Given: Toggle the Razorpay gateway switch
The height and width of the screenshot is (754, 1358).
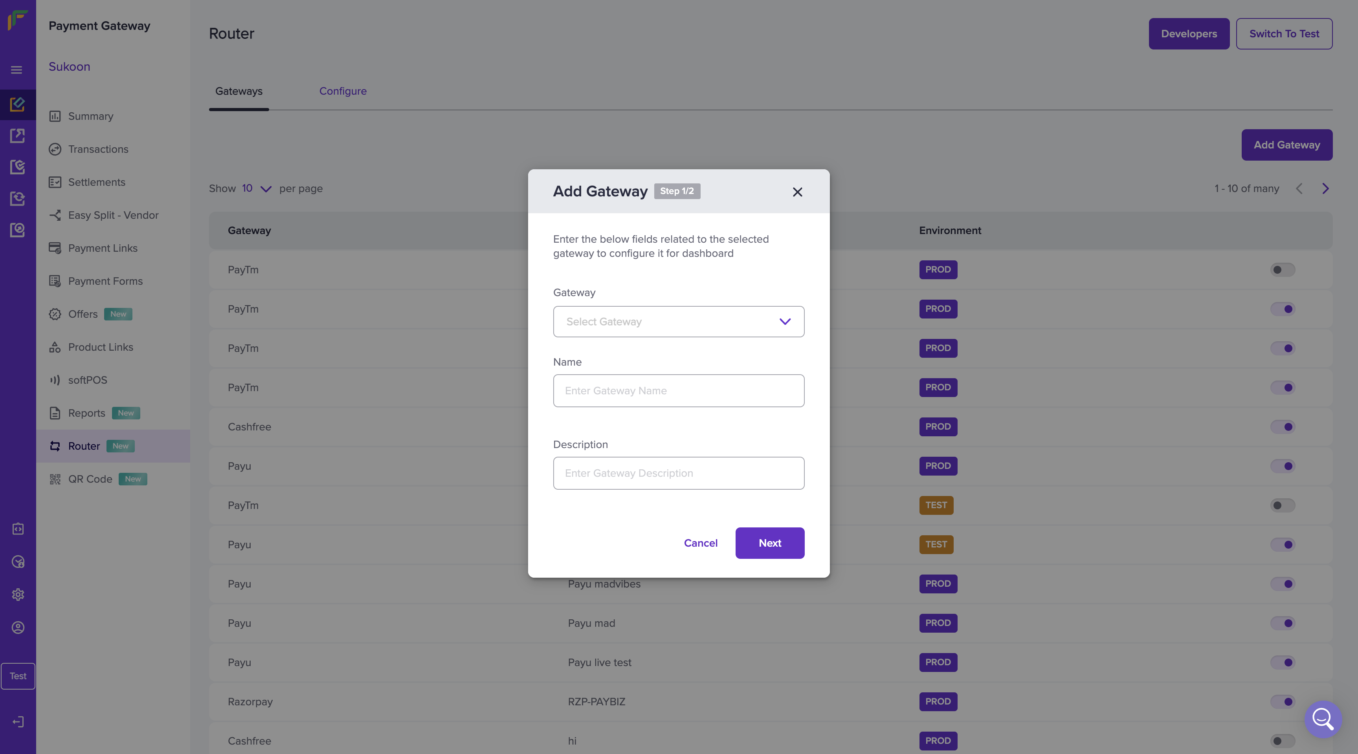Looking at the screenshot, I should click(1282, 701).
